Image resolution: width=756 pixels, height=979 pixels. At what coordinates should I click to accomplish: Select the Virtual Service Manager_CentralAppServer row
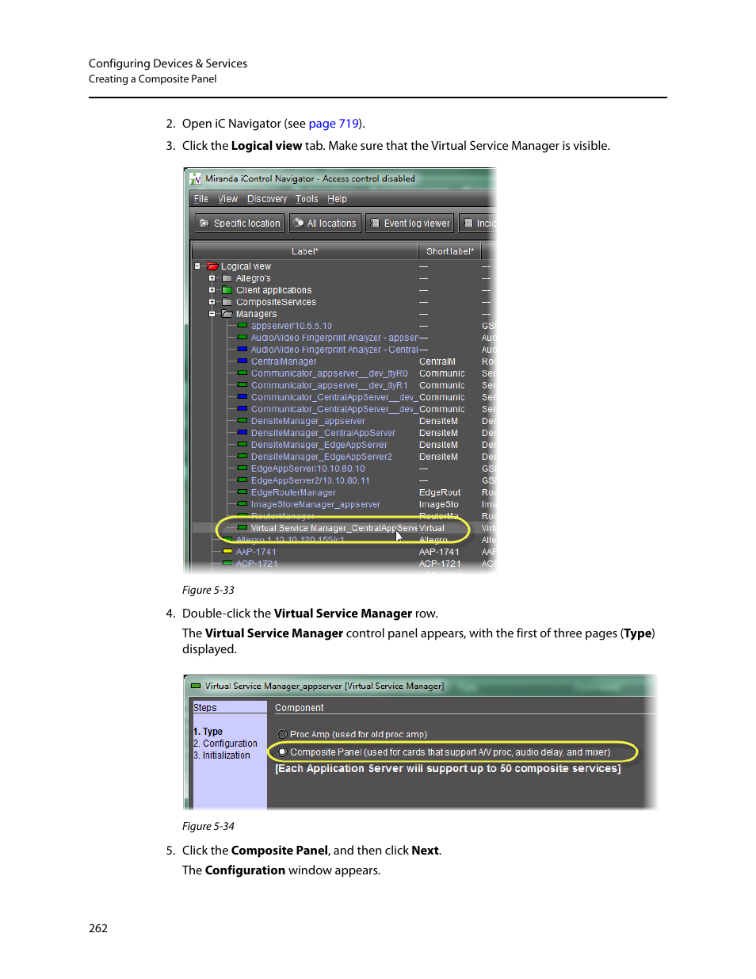pos(343,528)
